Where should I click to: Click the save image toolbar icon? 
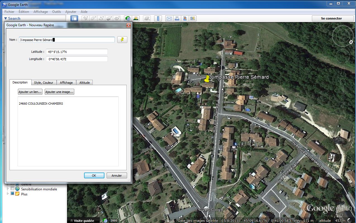click(192, 18)
